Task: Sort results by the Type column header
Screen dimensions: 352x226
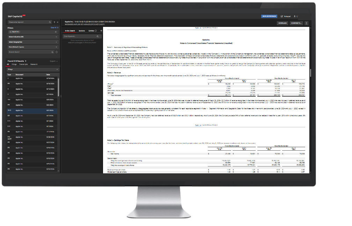Action: (9, 75)
